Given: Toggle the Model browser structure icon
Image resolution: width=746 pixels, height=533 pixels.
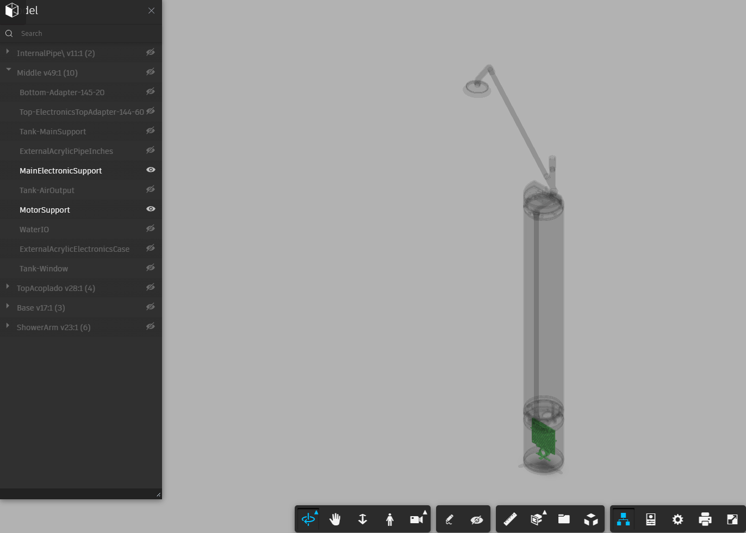Looking at the screenshot, I should point(624,519).
